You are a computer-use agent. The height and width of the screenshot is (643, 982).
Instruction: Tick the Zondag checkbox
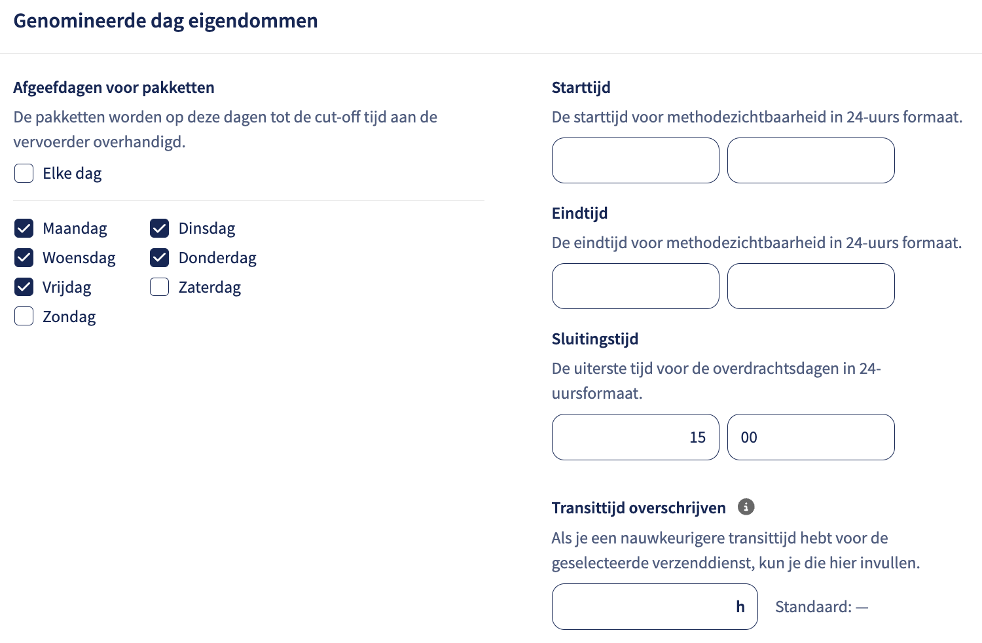click(24, 316)
